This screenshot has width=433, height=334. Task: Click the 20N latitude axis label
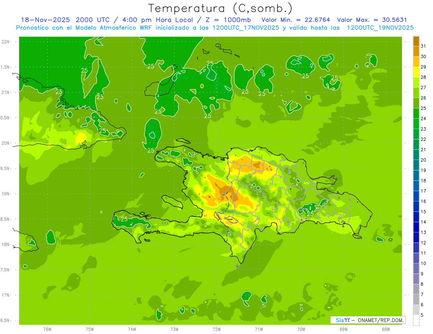(x=6, y=143)
